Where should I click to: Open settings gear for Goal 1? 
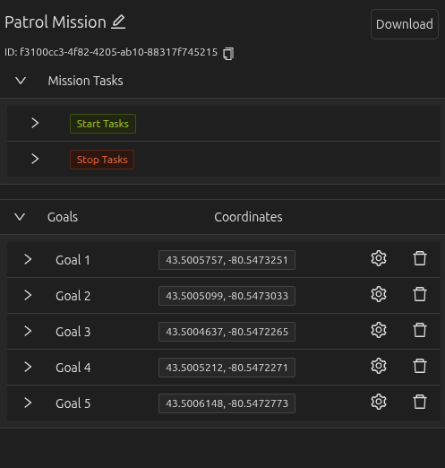click(379, 258)
